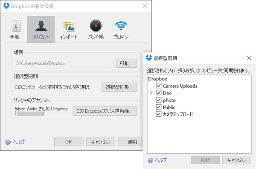Click the Dropbox logo in 選択型同期 title bar
Image resolution: width=256 pixels, height=169 pixels.
click(x=149, y=58)
